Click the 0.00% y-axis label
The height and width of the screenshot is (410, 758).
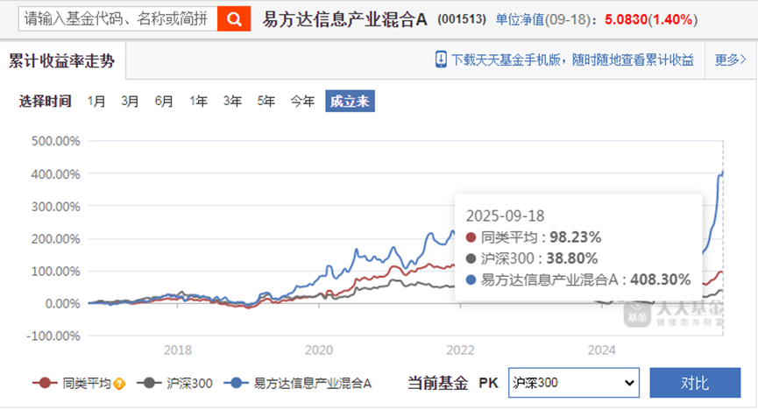coord(62,304)
